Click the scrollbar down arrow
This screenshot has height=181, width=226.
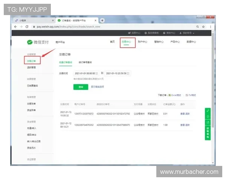(x=213, y=163)
